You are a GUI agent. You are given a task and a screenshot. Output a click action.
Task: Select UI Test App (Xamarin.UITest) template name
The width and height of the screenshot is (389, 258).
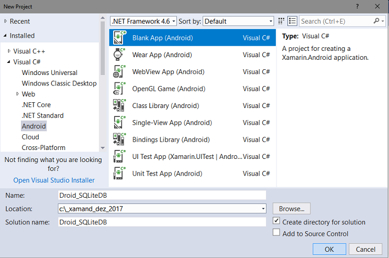(x=187, y=156)
